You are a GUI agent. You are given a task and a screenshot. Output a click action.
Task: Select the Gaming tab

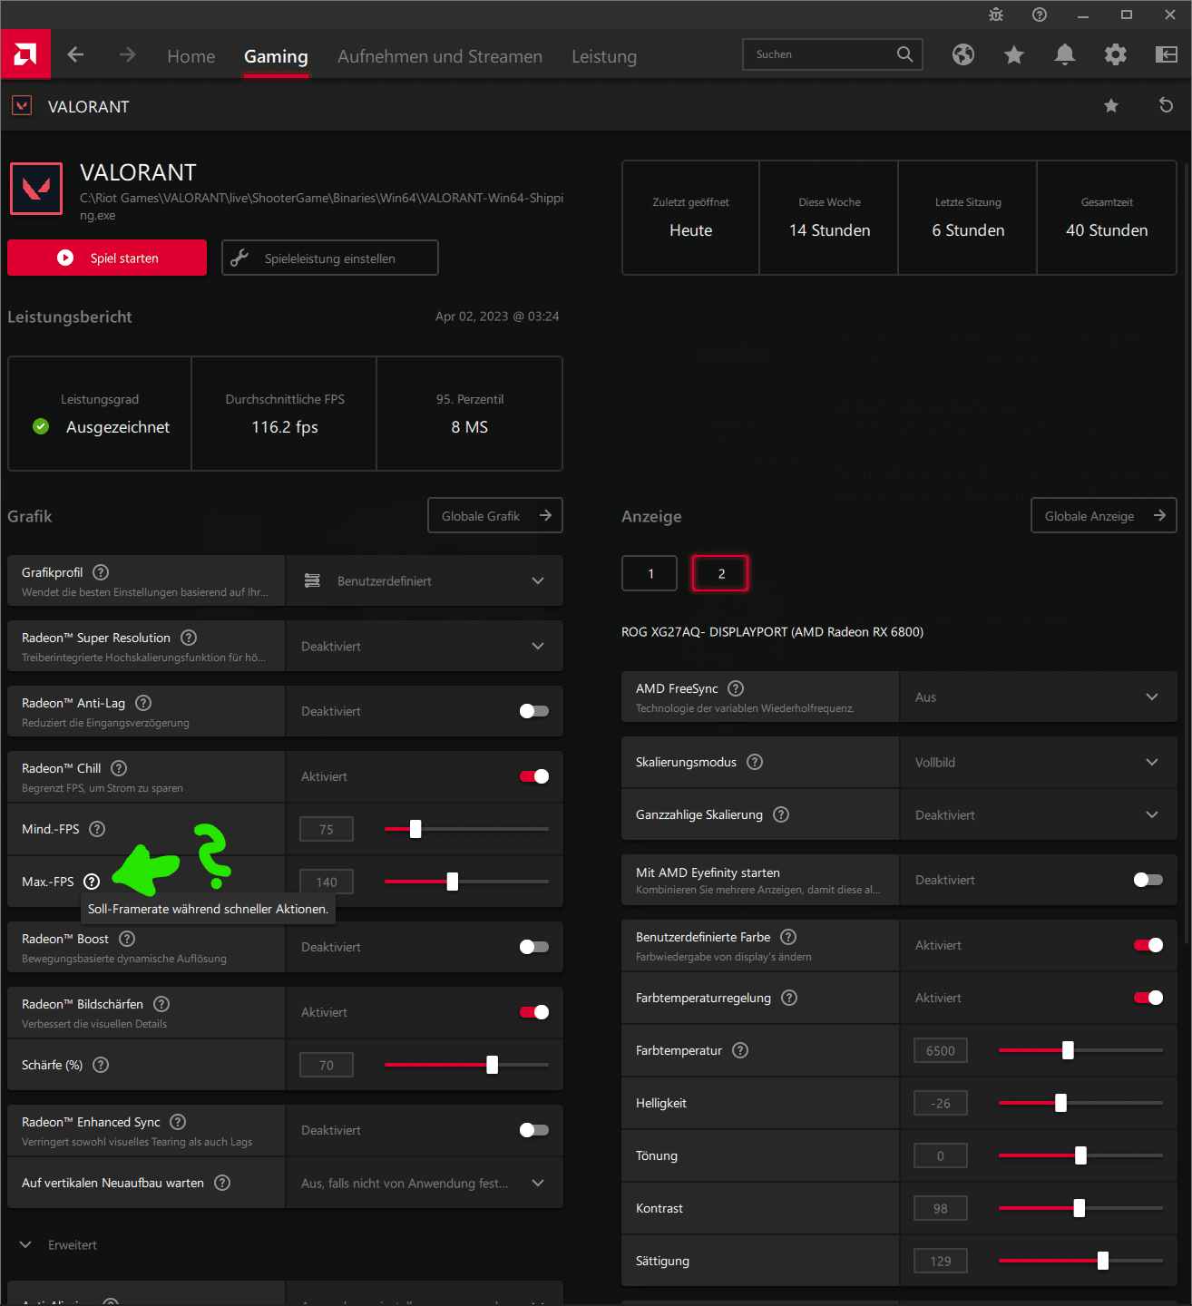pyautogui.click(x=276, y=56)
